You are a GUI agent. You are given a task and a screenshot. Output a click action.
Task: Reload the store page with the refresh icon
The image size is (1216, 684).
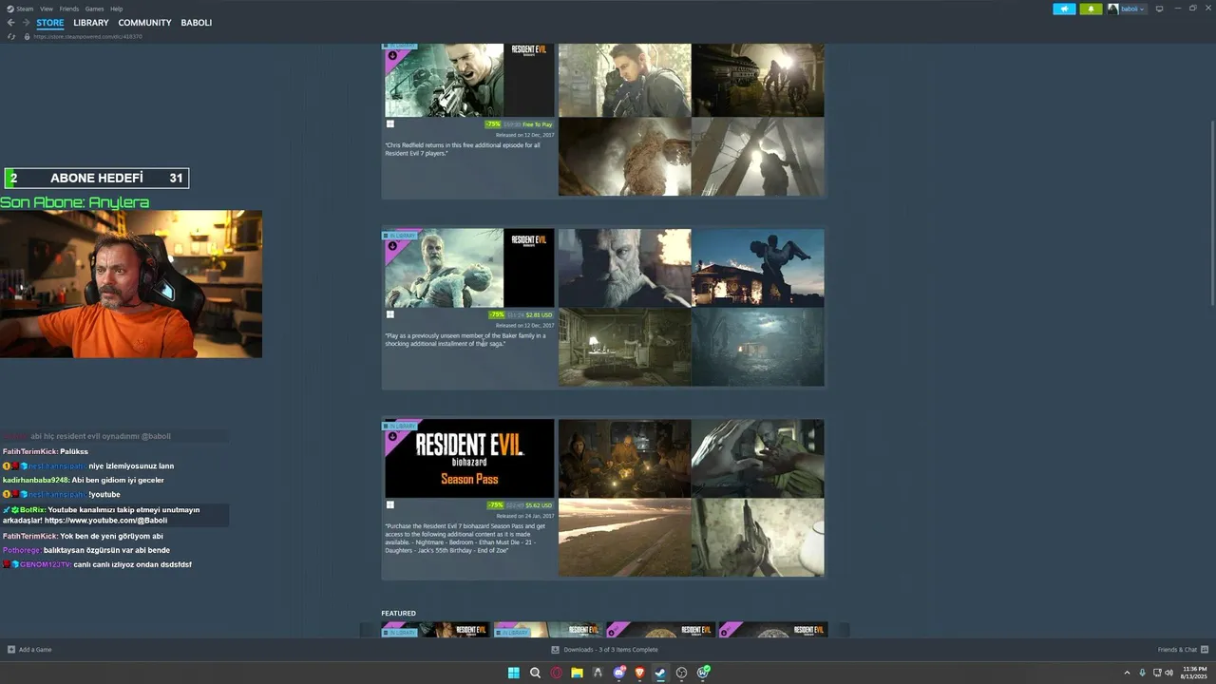(11, 36)
